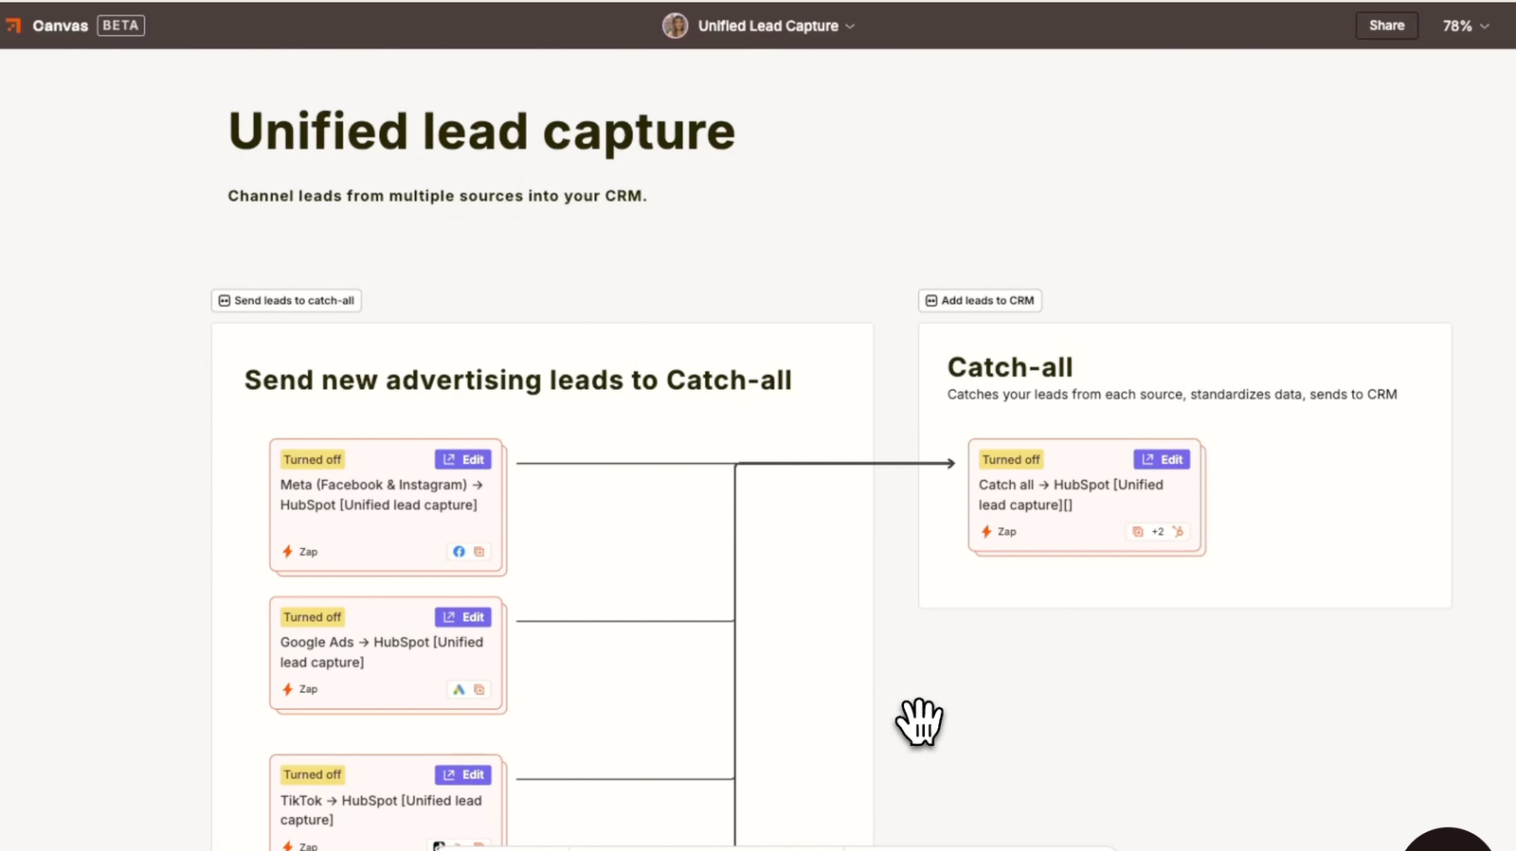Click Edit on the TikTok Zap card
The image size is (1516, 851).
(x=462, y=774)
